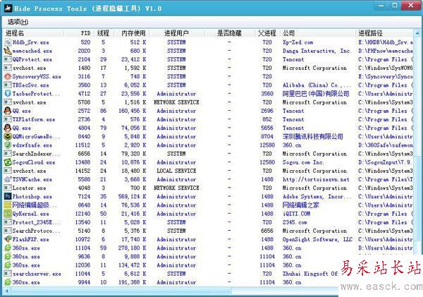
Task: Click the QyKernel.exe process icon
Action: [8, 214]
